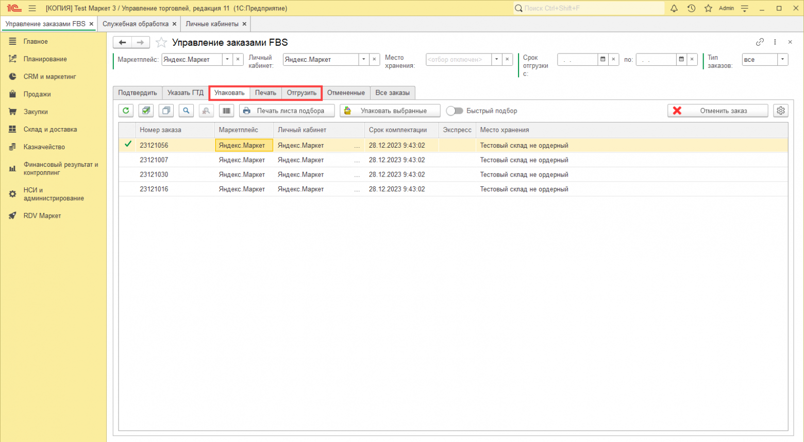Cancel search with the crossed magnifier icon
Image resolution: width=804 pixels, height=442 pixels.
click(206, 111)
